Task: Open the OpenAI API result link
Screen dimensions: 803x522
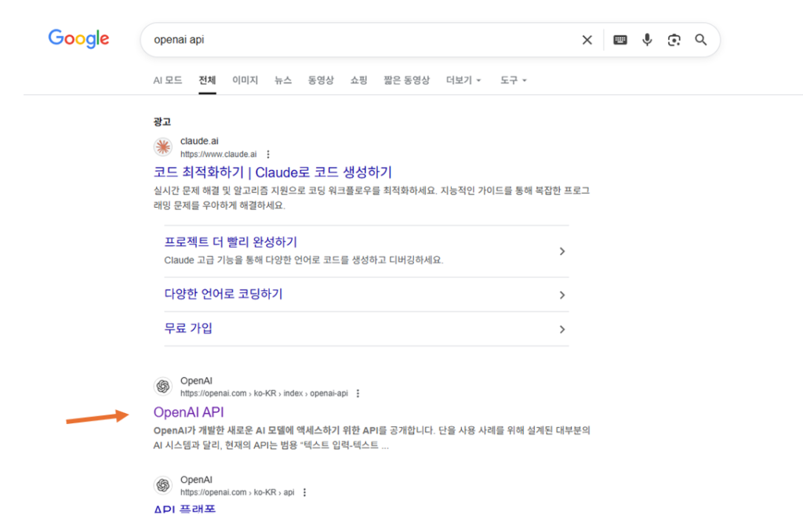Action: click(x=190, y=412)
